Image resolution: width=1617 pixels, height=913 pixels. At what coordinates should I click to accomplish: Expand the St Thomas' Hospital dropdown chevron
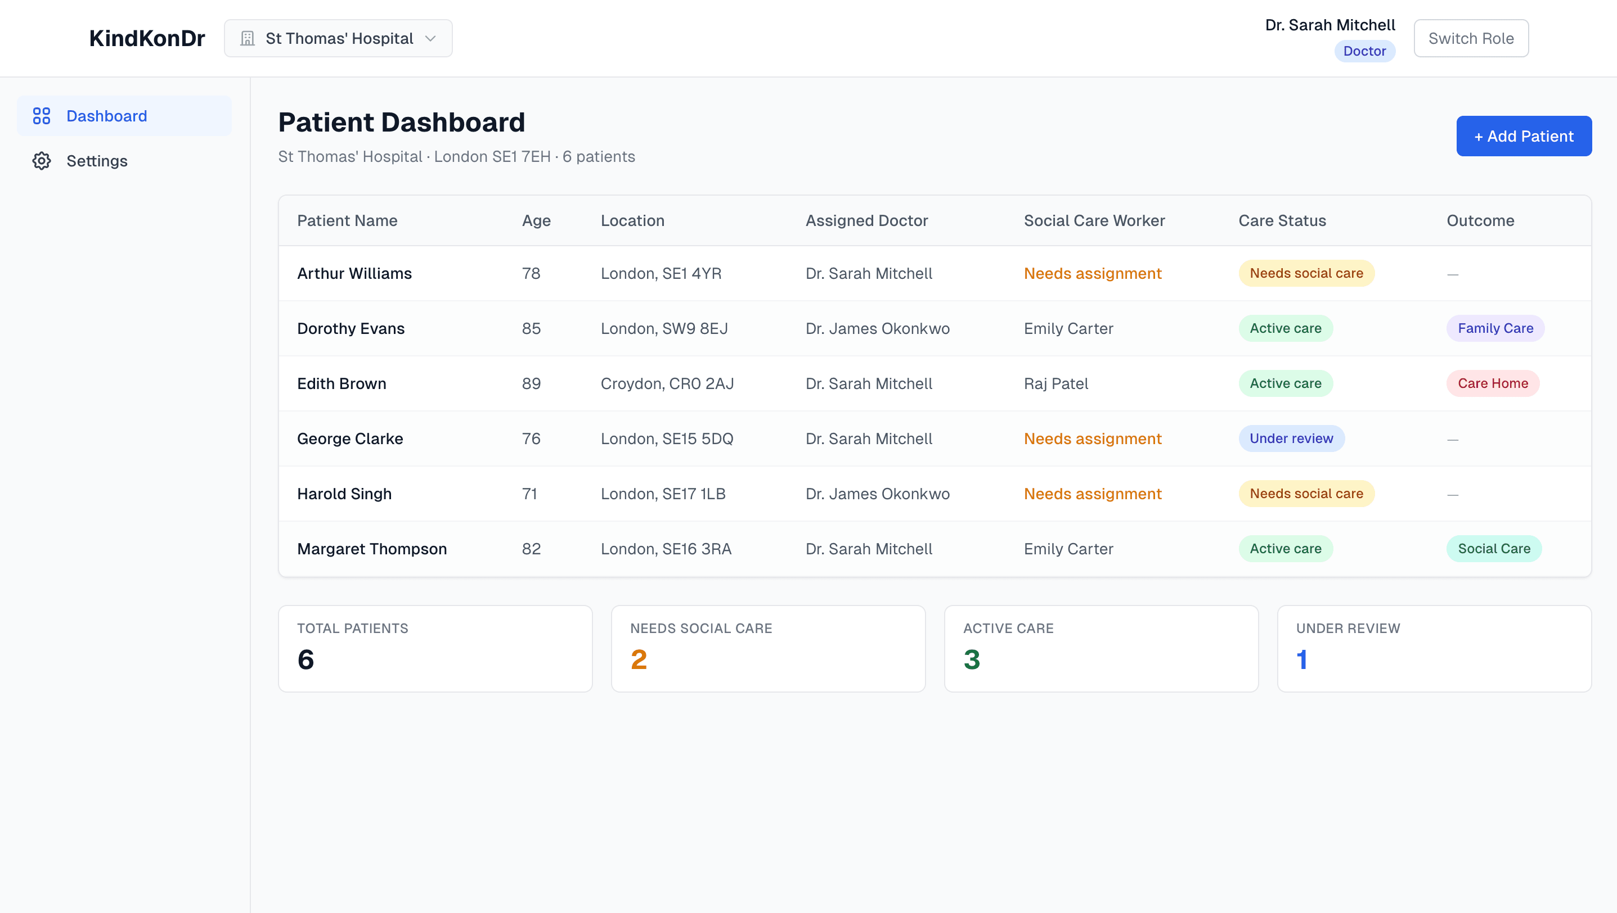[430, 39]
